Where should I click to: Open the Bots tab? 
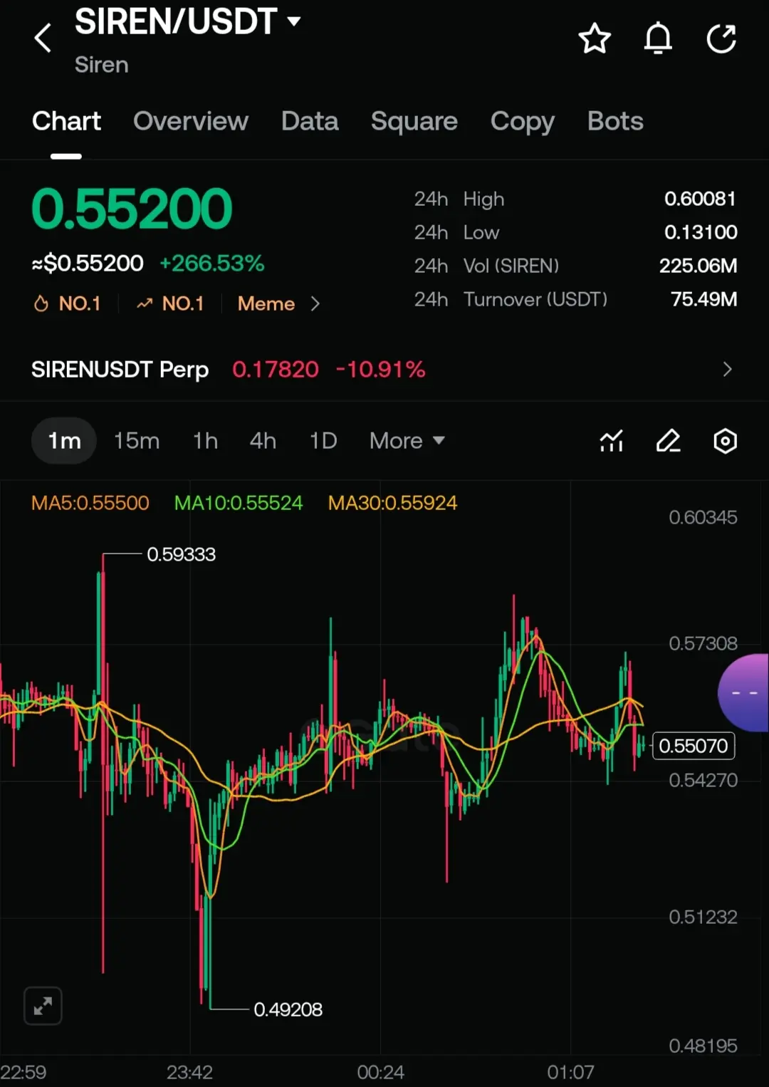(615, 121)
